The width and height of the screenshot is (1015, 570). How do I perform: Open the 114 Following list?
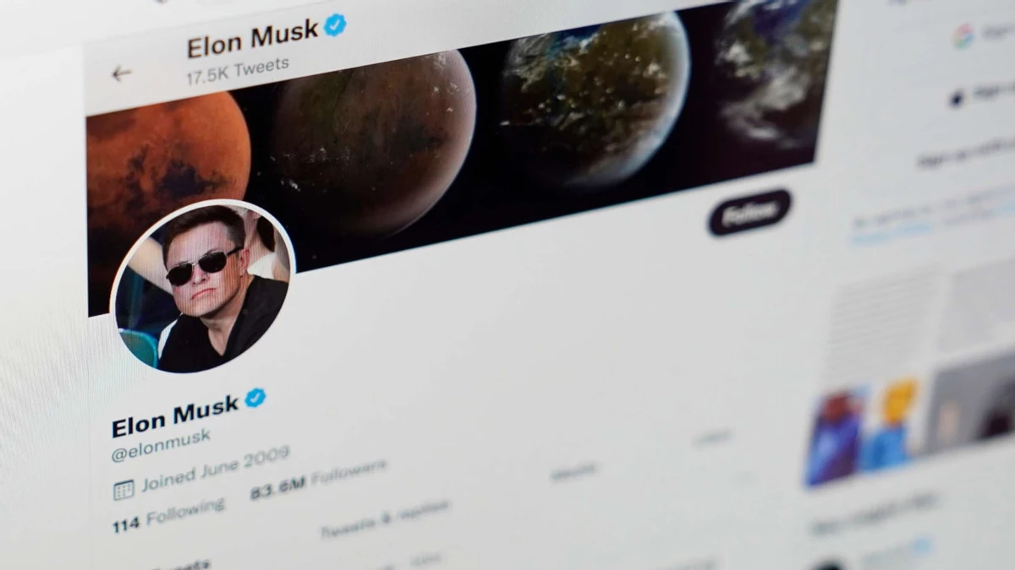coord(168,514)
